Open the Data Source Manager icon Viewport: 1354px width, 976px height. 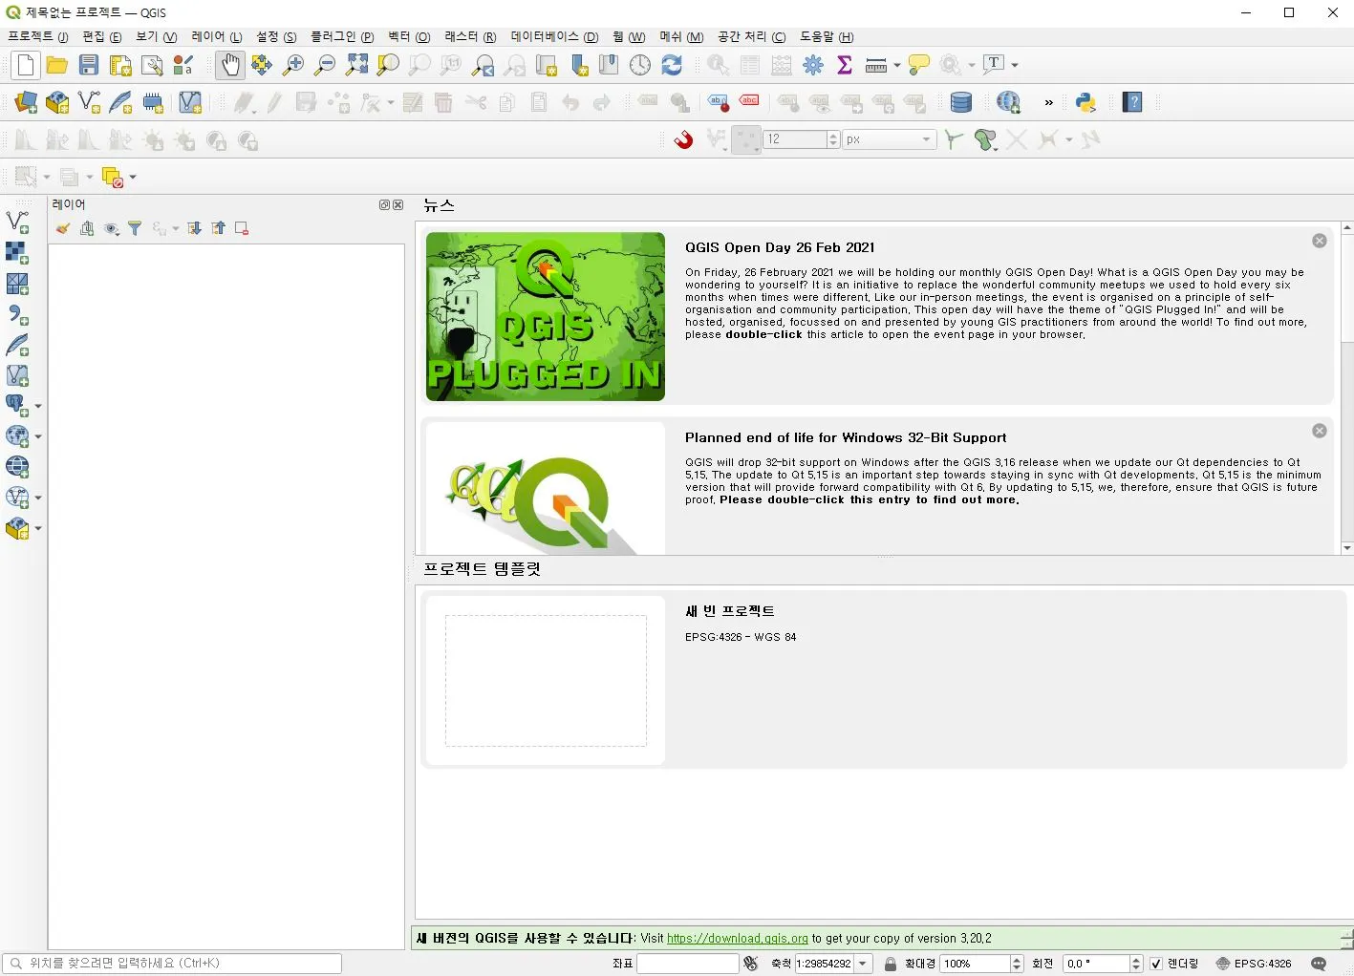(26, 102)
